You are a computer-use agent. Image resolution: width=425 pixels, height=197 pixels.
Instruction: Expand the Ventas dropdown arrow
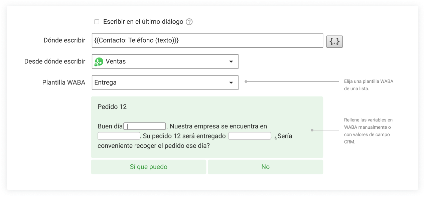(x=231, y=62)
